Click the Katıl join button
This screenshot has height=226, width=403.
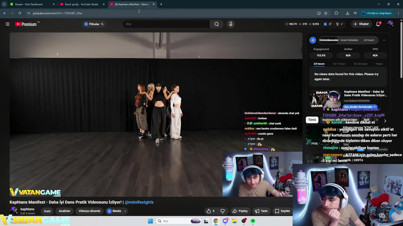pyautogui.click(x=47, y=211)
